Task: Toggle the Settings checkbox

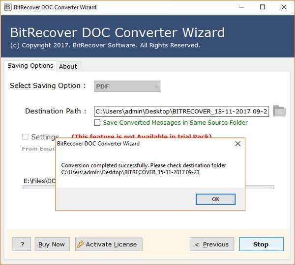Action: 25,137
